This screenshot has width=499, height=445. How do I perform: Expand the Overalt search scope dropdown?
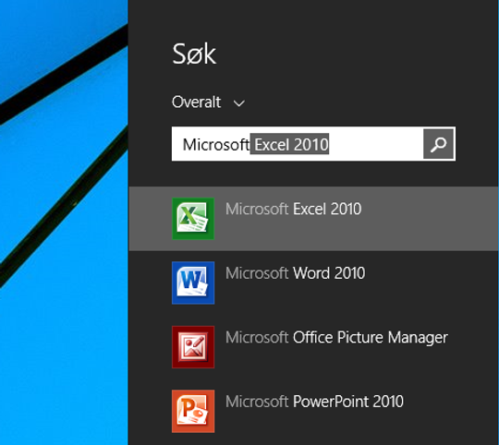[209, 102]
